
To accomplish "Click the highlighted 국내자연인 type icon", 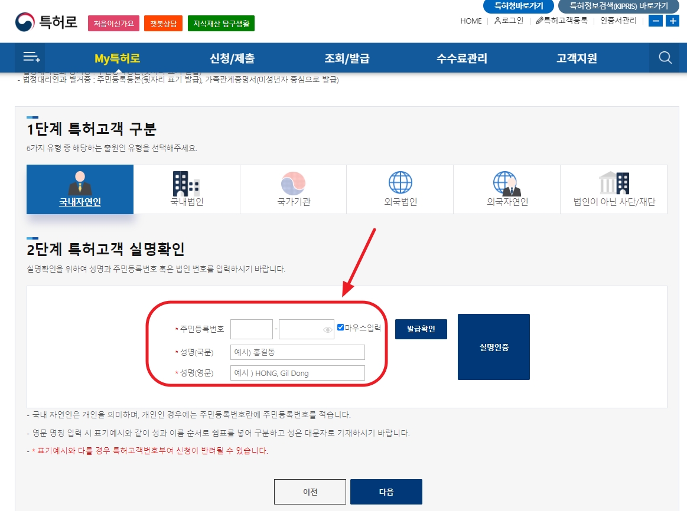I will [80, 189].
